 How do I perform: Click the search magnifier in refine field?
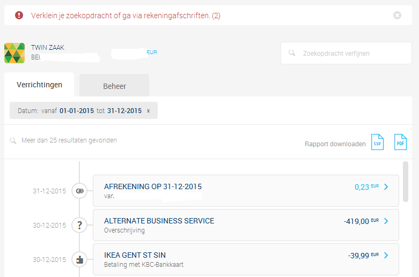[292, 53]
